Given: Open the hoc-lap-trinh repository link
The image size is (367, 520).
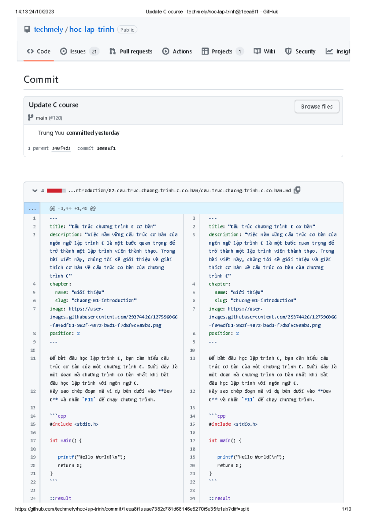Looking at the screenshot, I should [91, 29].
